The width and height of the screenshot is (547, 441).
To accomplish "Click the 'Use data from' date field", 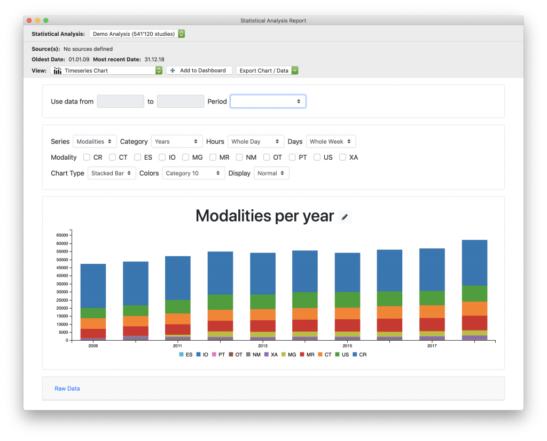I will pyautogui.click(x=120, y=101).
